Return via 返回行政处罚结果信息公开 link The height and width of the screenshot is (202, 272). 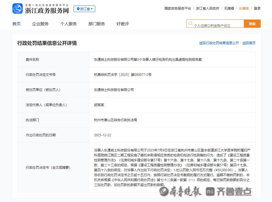(x=219, y=43)
